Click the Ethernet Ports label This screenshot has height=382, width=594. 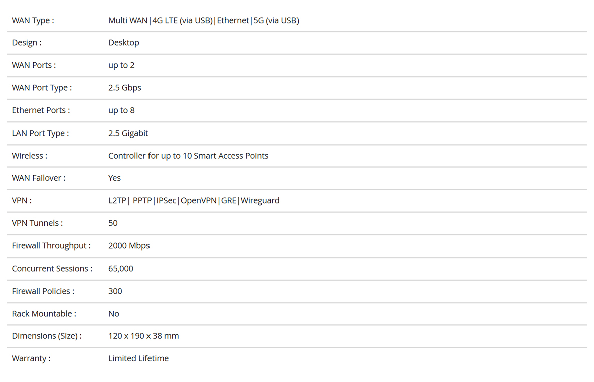[41, 110]
